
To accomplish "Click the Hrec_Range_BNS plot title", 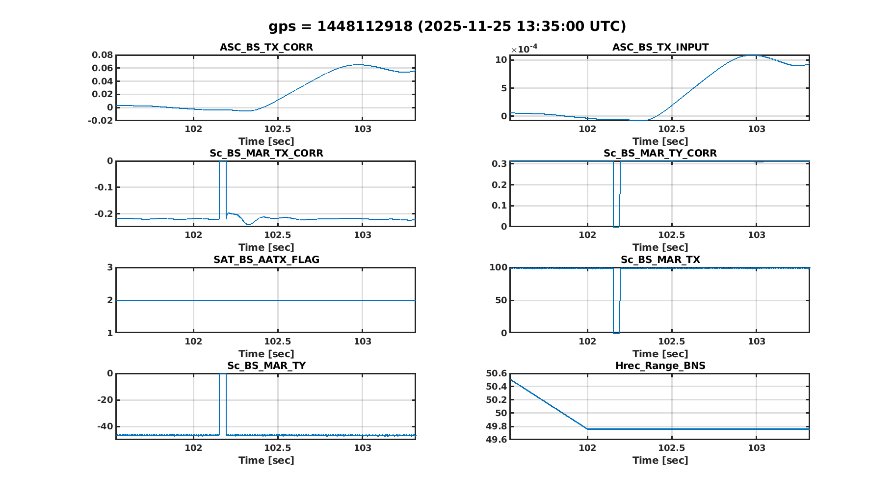I will coord(660,366).
